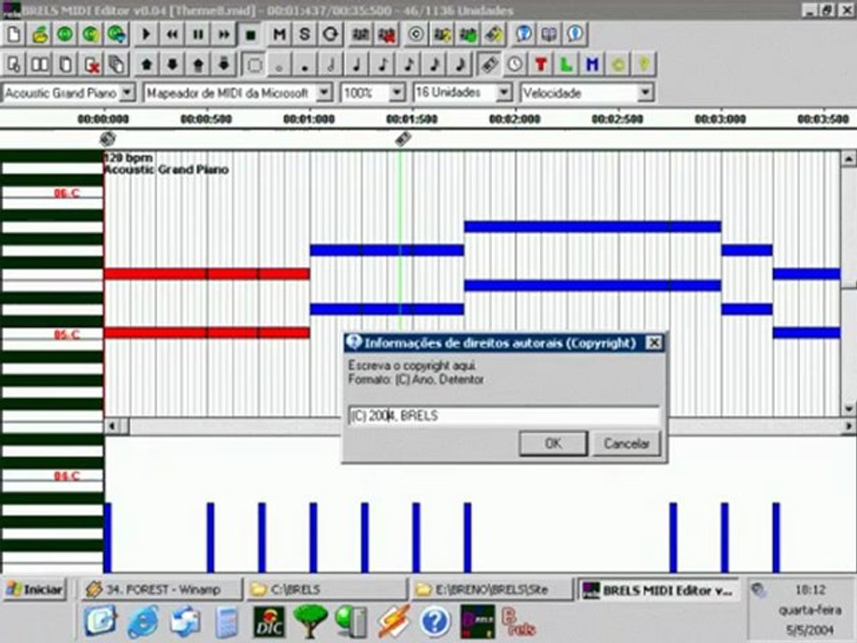The height and width of the screenshot is (643, 857).
Task: Choose the hollow whole note duration
Action: click(279, 64)
